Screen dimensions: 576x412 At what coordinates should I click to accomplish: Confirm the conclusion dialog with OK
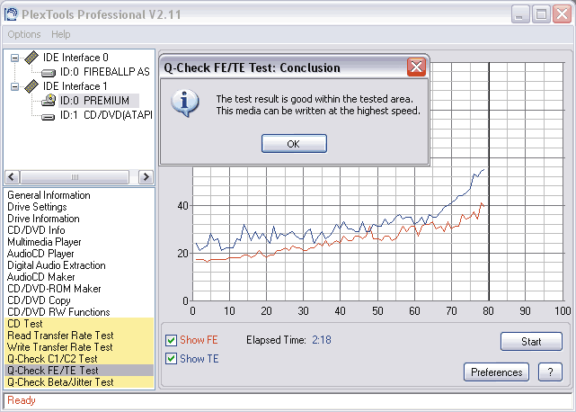click(x=294, y=143)
